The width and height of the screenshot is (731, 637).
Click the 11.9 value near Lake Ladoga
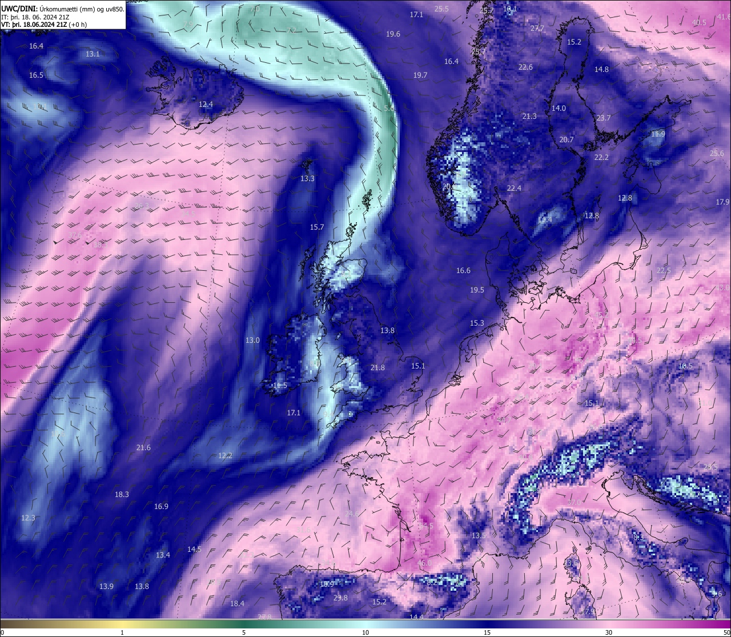click(x=658, y=134)
